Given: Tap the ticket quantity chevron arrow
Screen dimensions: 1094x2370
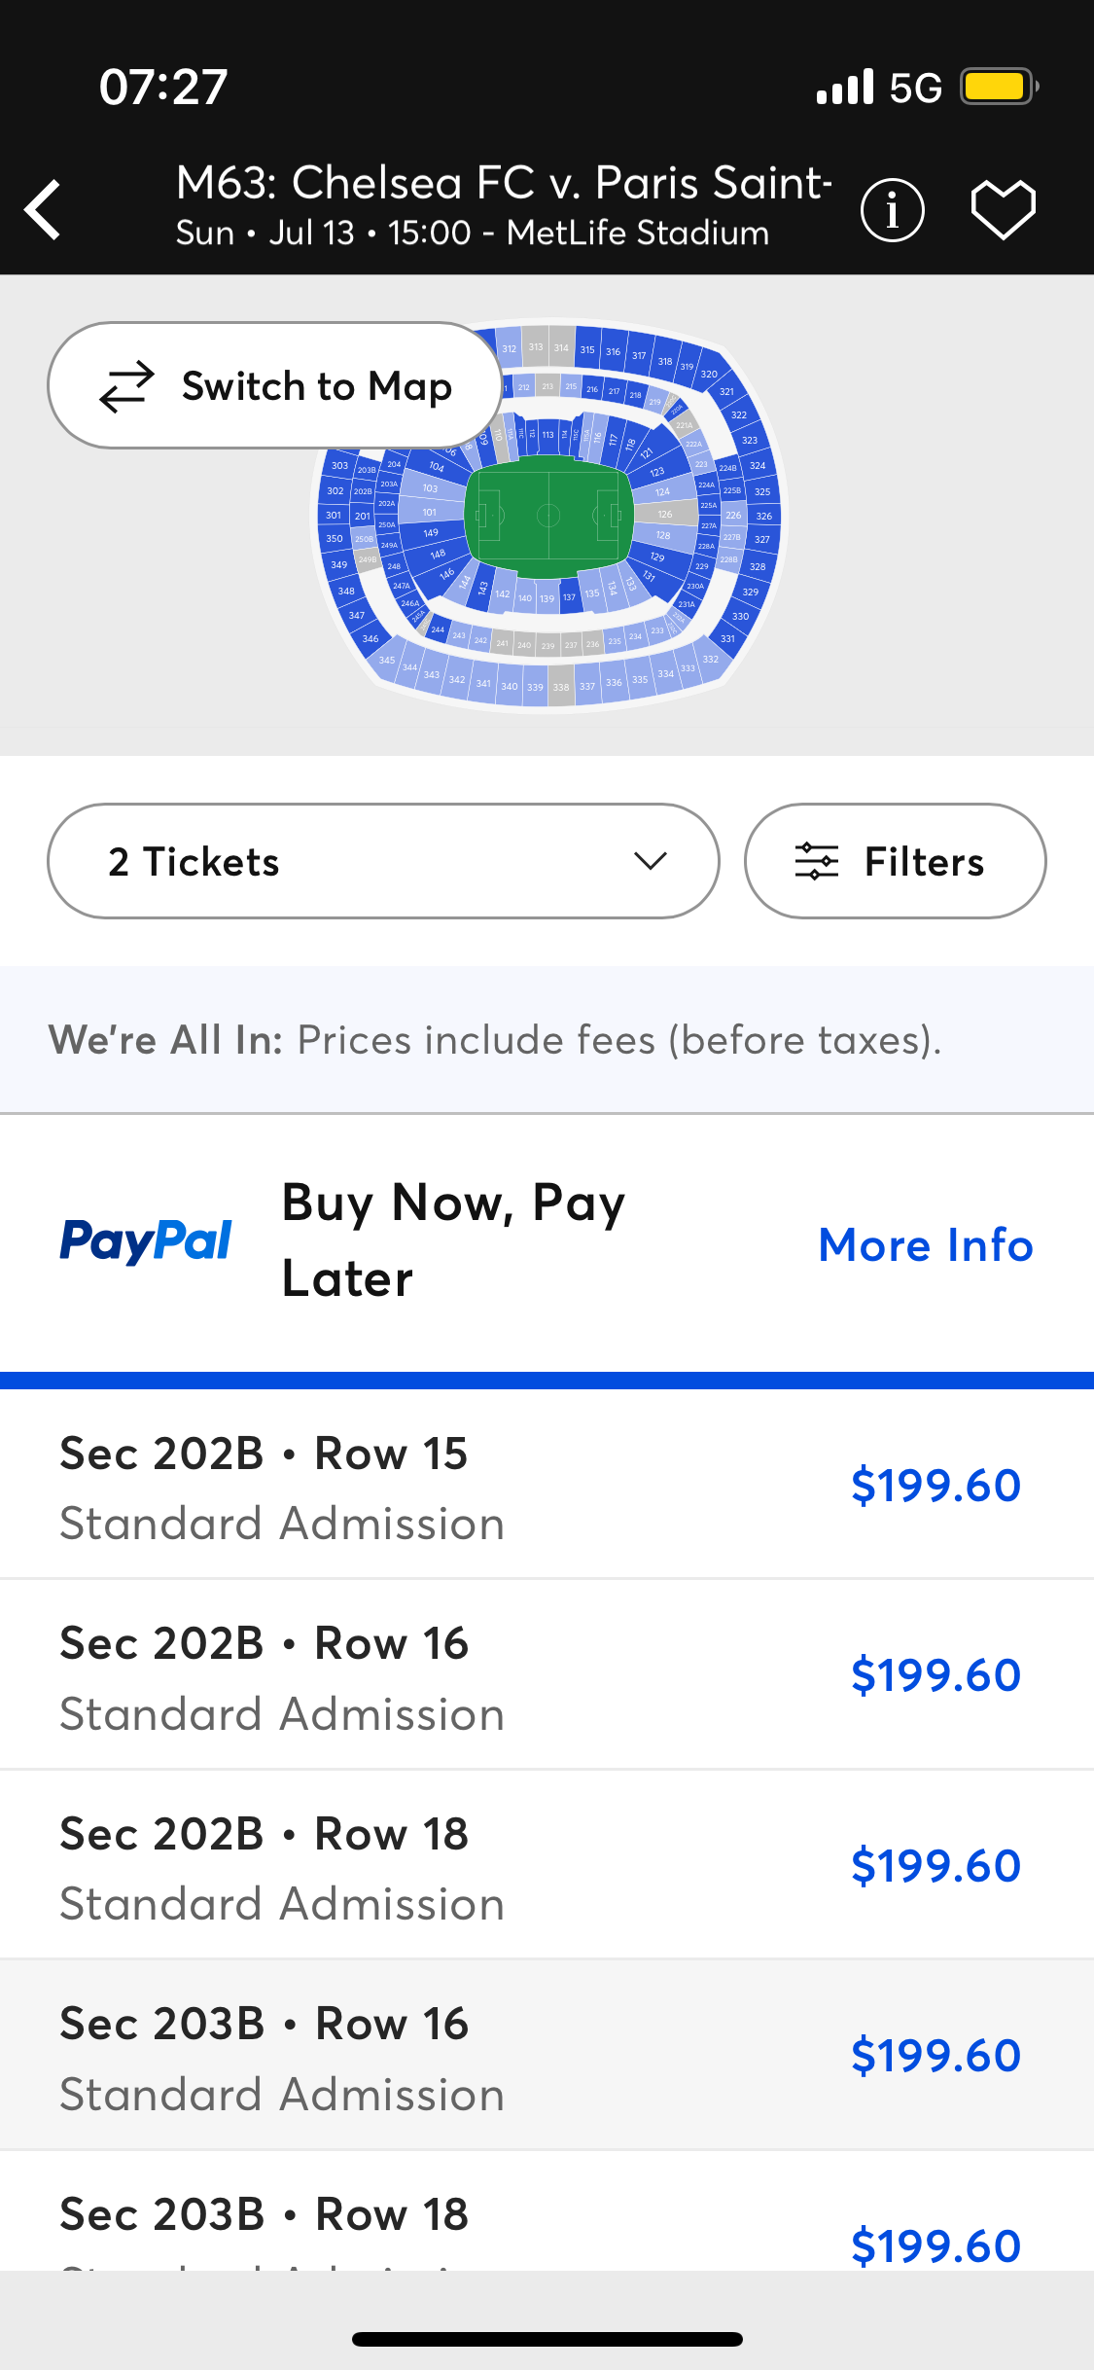Looking at the screenshot, I should 650,861.
